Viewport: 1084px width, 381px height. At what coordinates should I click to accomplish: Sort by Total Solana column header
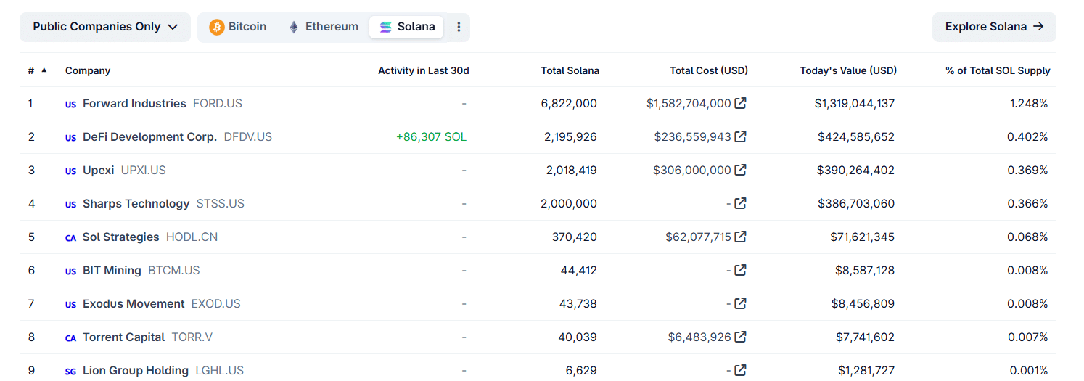570,70
